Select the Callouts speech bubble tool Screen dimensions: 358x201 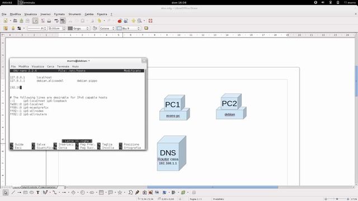click(x=111, y=193)
